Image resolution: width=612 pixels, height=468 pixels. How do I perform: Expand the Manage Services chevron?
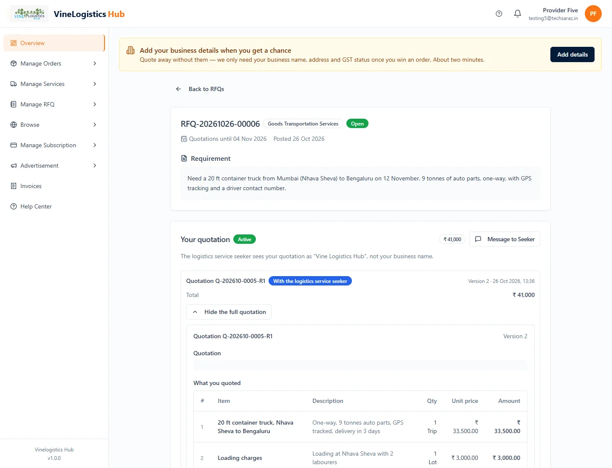coord(95,84)
